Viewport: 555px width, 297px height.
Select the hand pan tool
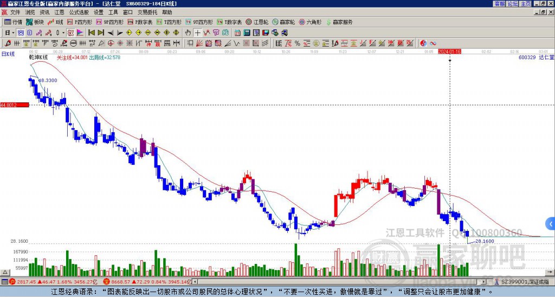tap(188, 33)
